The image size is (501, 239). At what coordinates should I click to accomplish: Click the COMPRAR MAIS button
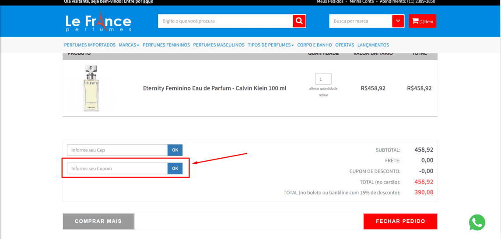[x=98, y=221]
